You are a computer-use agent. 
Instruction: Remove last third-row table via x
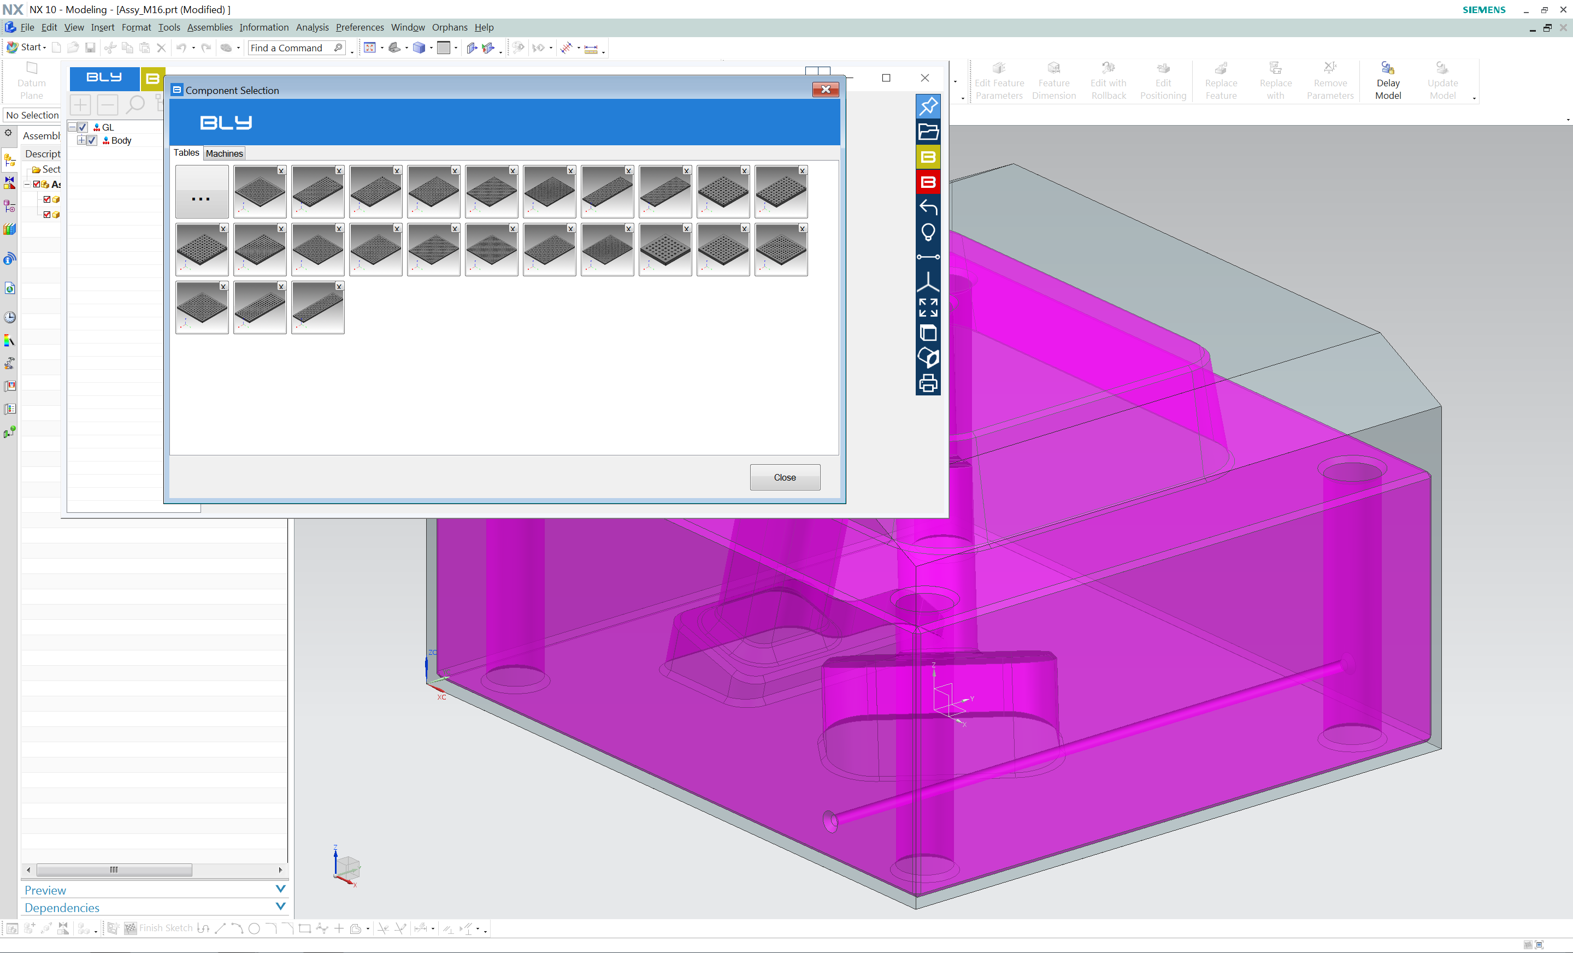(x=339, y=287)
